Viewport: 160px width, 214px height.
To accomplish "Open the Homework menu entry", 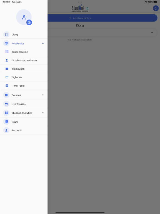I will [24, 69].
